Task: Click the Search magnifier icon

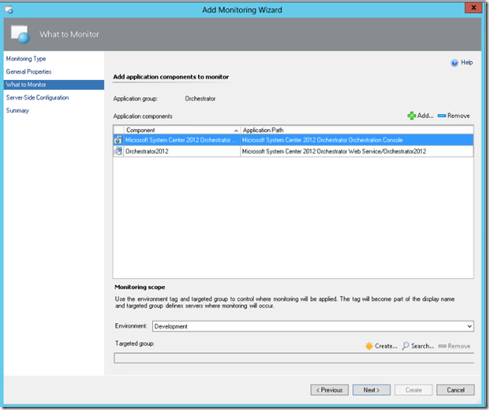Action: (x=405, y=346)
